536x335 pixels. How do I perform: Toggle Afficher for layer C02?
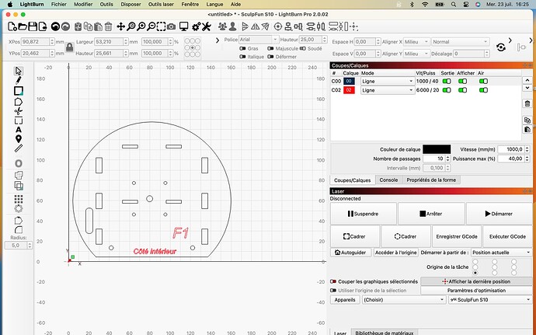(462, 90)
